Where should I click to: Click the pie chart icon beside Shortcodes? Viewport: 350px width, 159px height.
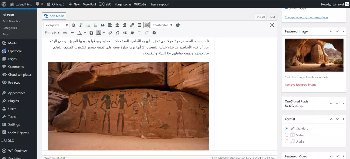[178, 25]
